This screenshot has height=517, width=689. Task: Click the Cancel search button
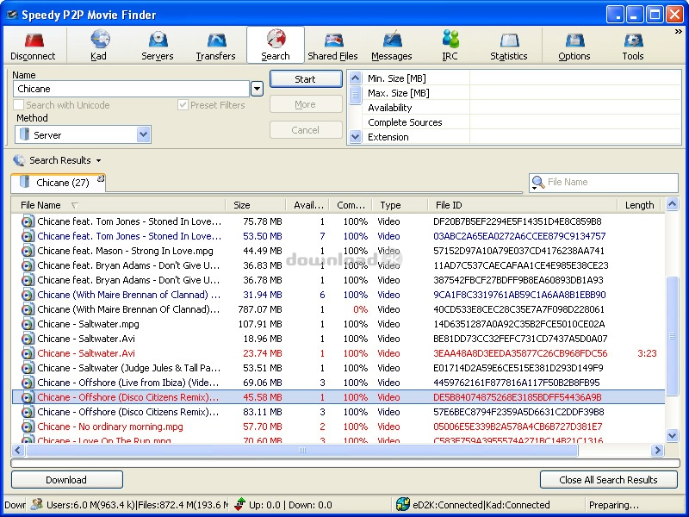pos(306,130)
